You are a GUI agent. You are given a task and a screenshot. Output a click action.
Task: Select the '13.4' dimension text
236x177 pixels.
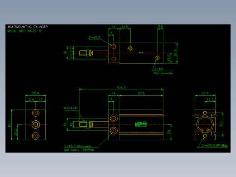pos(30,99)
